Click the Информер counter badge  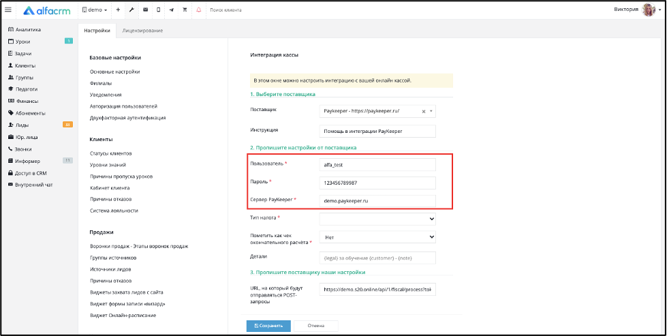click(67, 160)
